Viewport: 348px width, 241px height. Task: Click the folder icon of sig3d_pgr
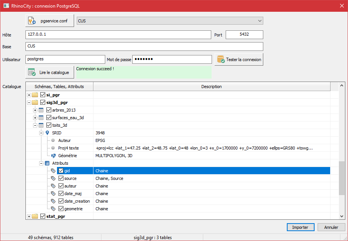pyautogui.click(x=35, y=102)
